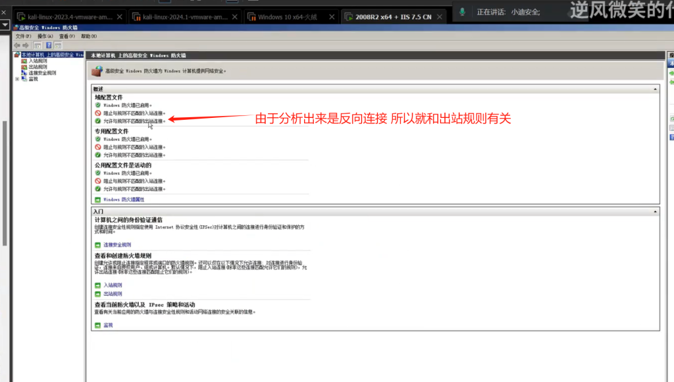Viewport: 674px width, 382px height.
Task: Click '阻止与规则不匹配的入站连接' under 公用配置文件
Action: coord(134,181)
